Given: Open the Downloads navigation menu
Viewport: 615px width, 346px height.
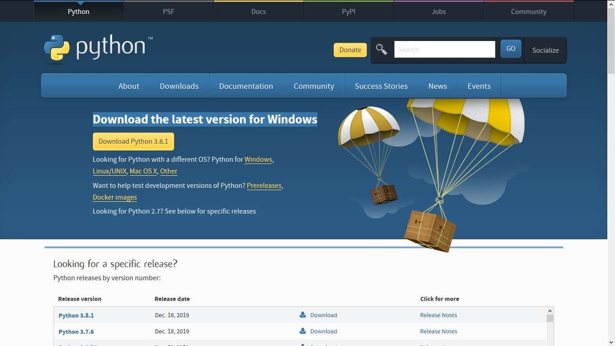Looking at the screenshot, I should coord(179,86).
